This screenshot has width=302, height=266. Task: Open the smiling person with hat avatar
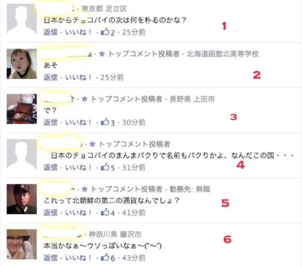pos(22,244)
